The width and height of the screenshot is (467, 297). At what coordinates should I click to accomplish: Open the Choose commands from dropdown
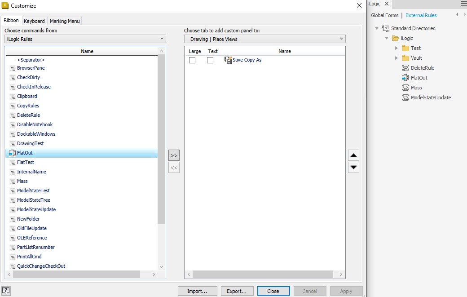162,39
